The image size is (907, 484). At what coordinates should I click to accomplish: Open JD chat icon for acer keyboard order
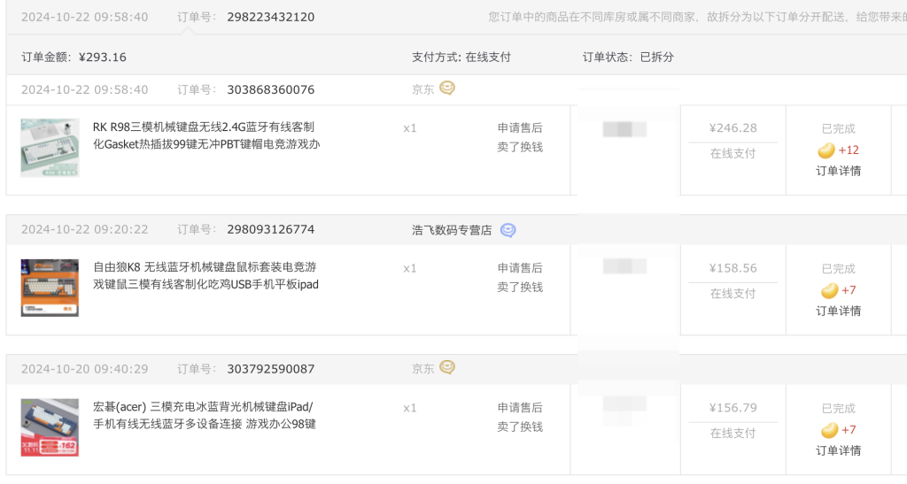pyautogui.click(x=447, y=367)
